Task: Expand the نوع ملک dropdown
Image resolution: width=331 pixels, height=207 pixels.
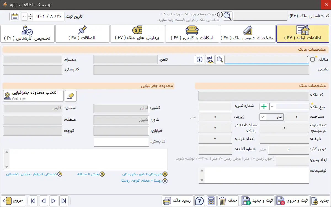Action: click(273, 107)
